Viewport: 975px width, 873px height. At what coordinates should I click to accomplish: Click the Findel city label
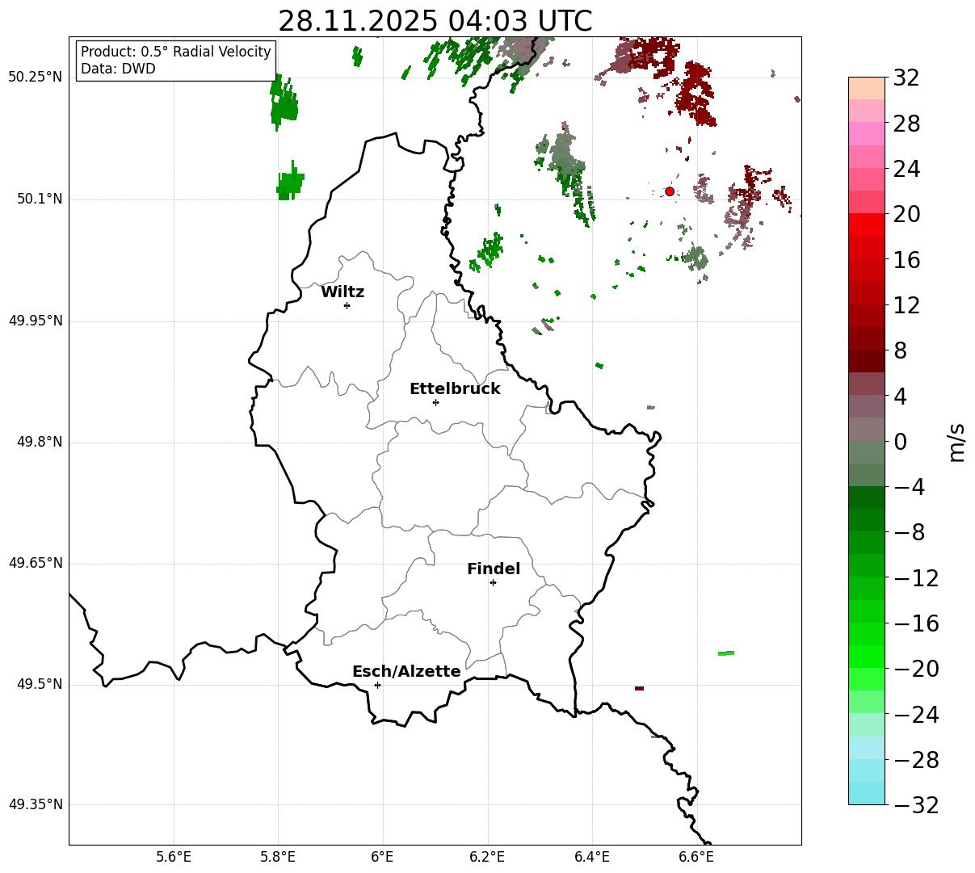[494, 569]
